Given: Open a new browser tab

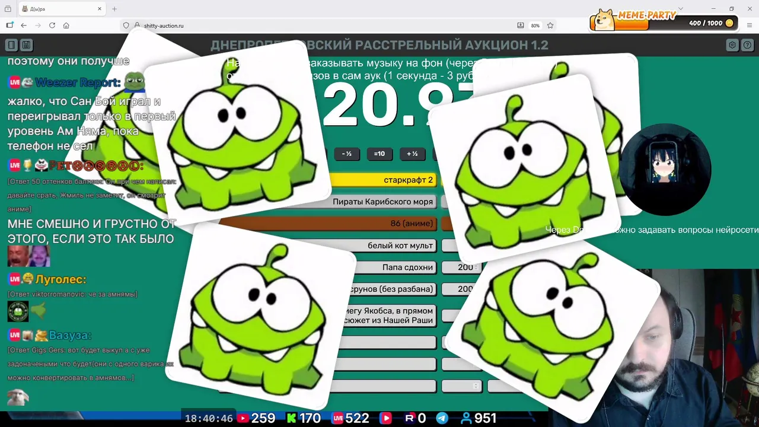Looking at the screenshot, I should pos(114,9).
